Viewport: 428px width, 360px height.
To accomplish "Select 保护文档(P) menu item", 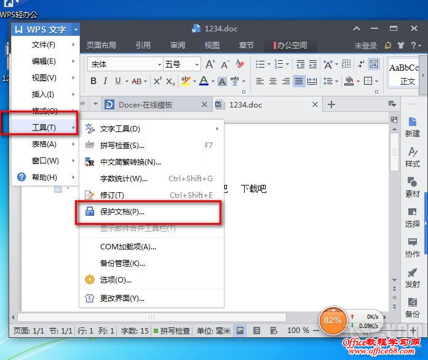I will pyautogui.click(x=151, y=211).
